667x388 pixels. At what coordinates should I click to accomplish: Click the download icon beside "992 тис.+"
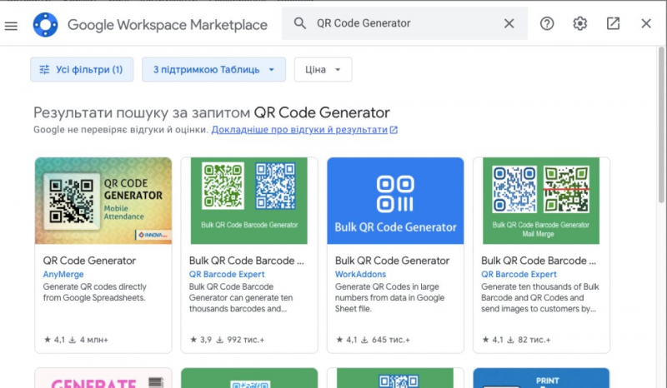pos(219,340)
